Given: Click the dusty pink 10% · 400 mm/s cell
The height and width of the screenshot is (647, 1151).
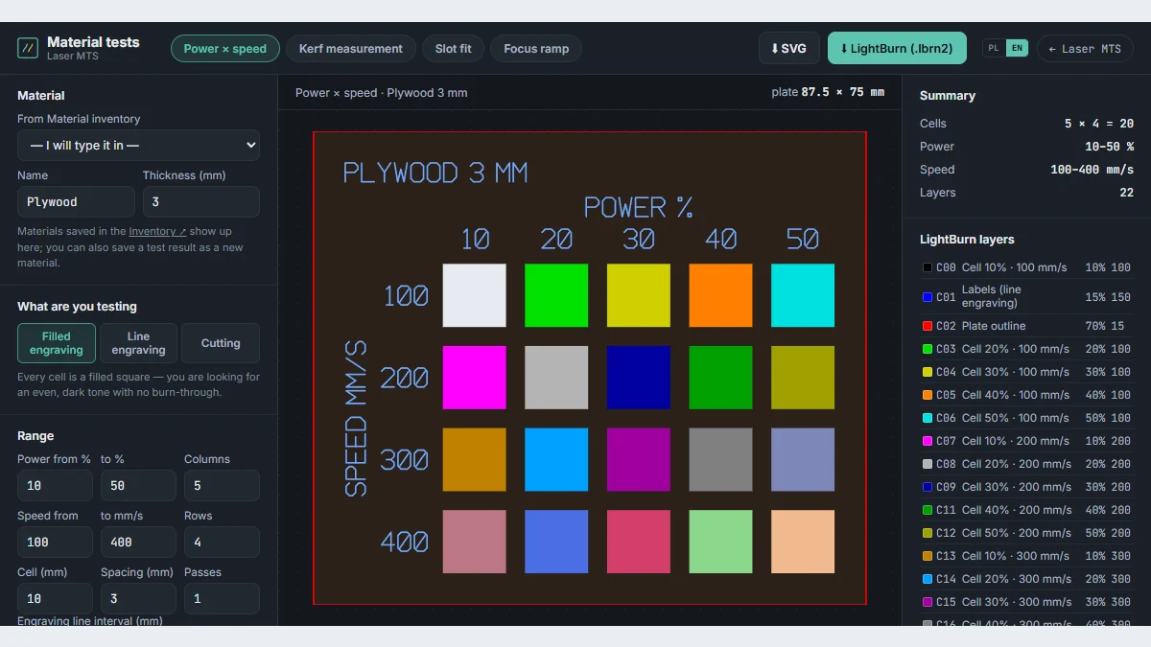Looking at the screenshot, I should click(x=474, y=542).
